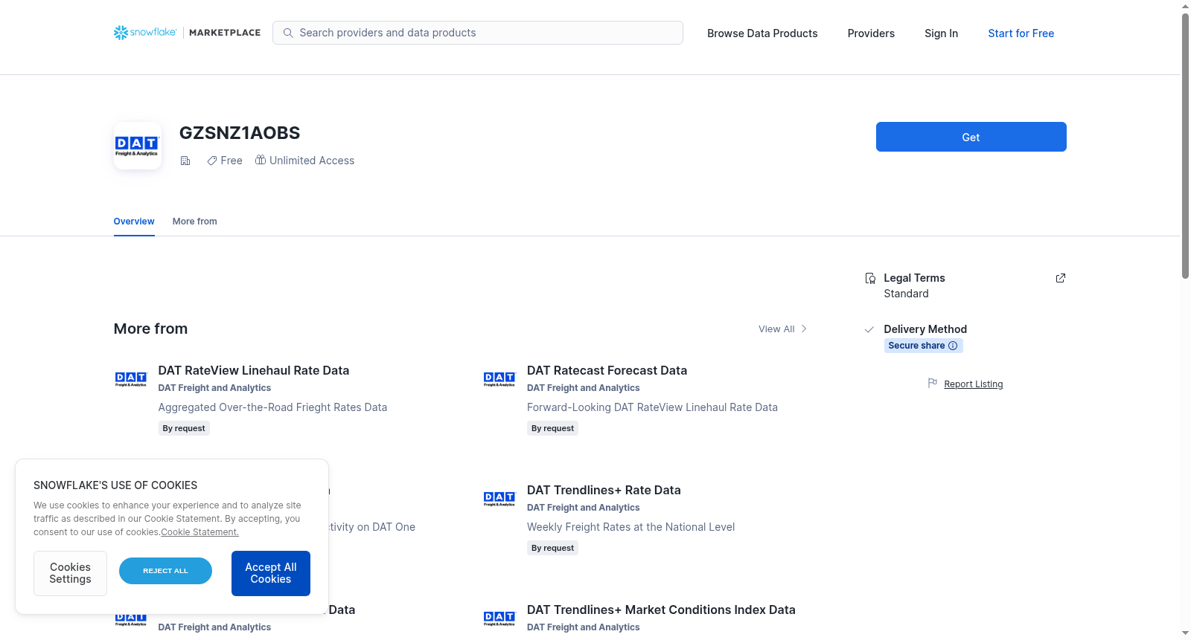This screenshot has height=640, width=1191.
Task: Click the scrollbar up arrow
Action: point(1186,6)
